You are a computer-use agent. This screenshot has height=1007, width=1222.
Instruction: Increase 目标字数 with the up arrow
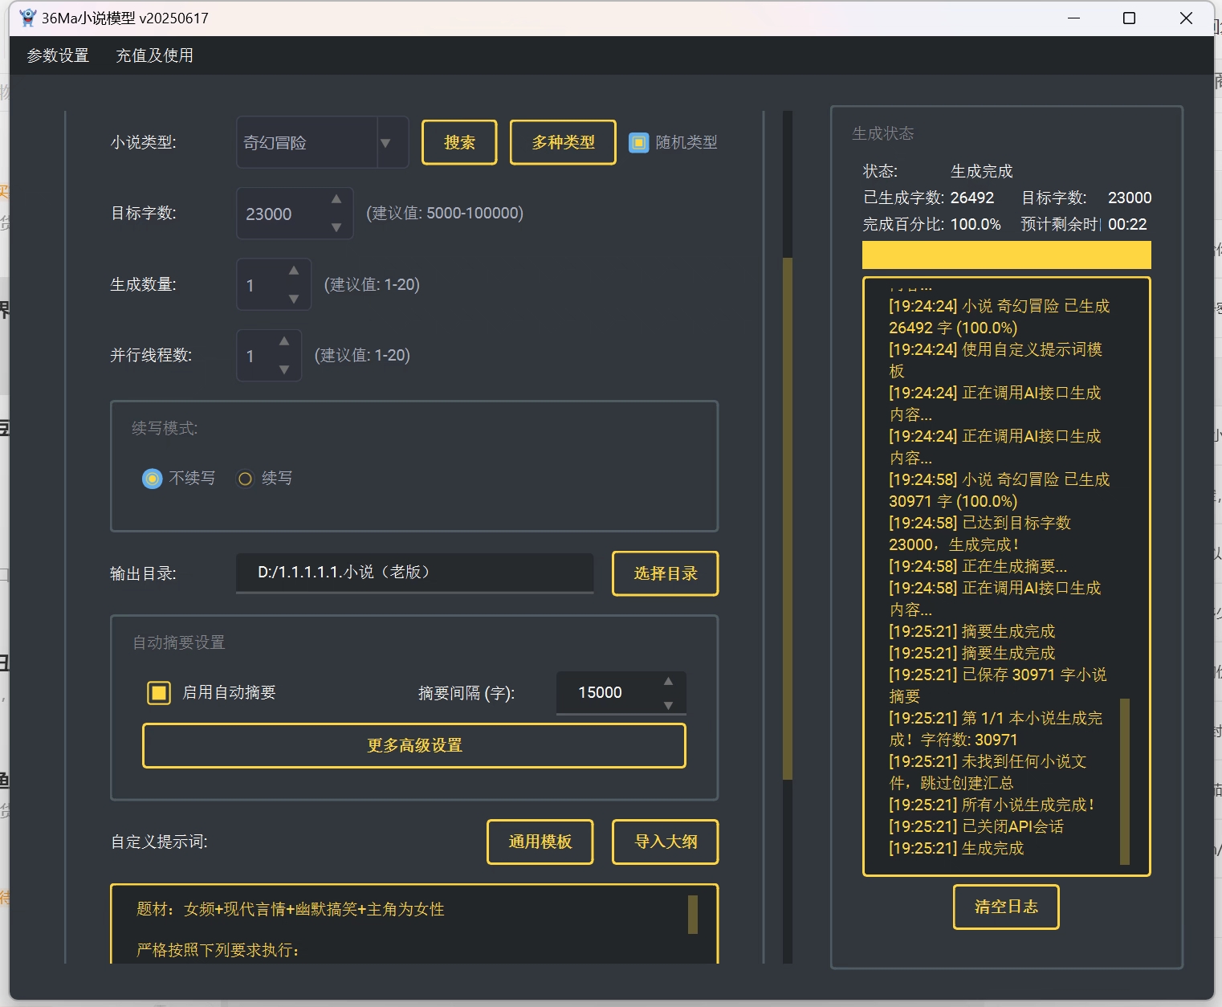tap(336, 199)
